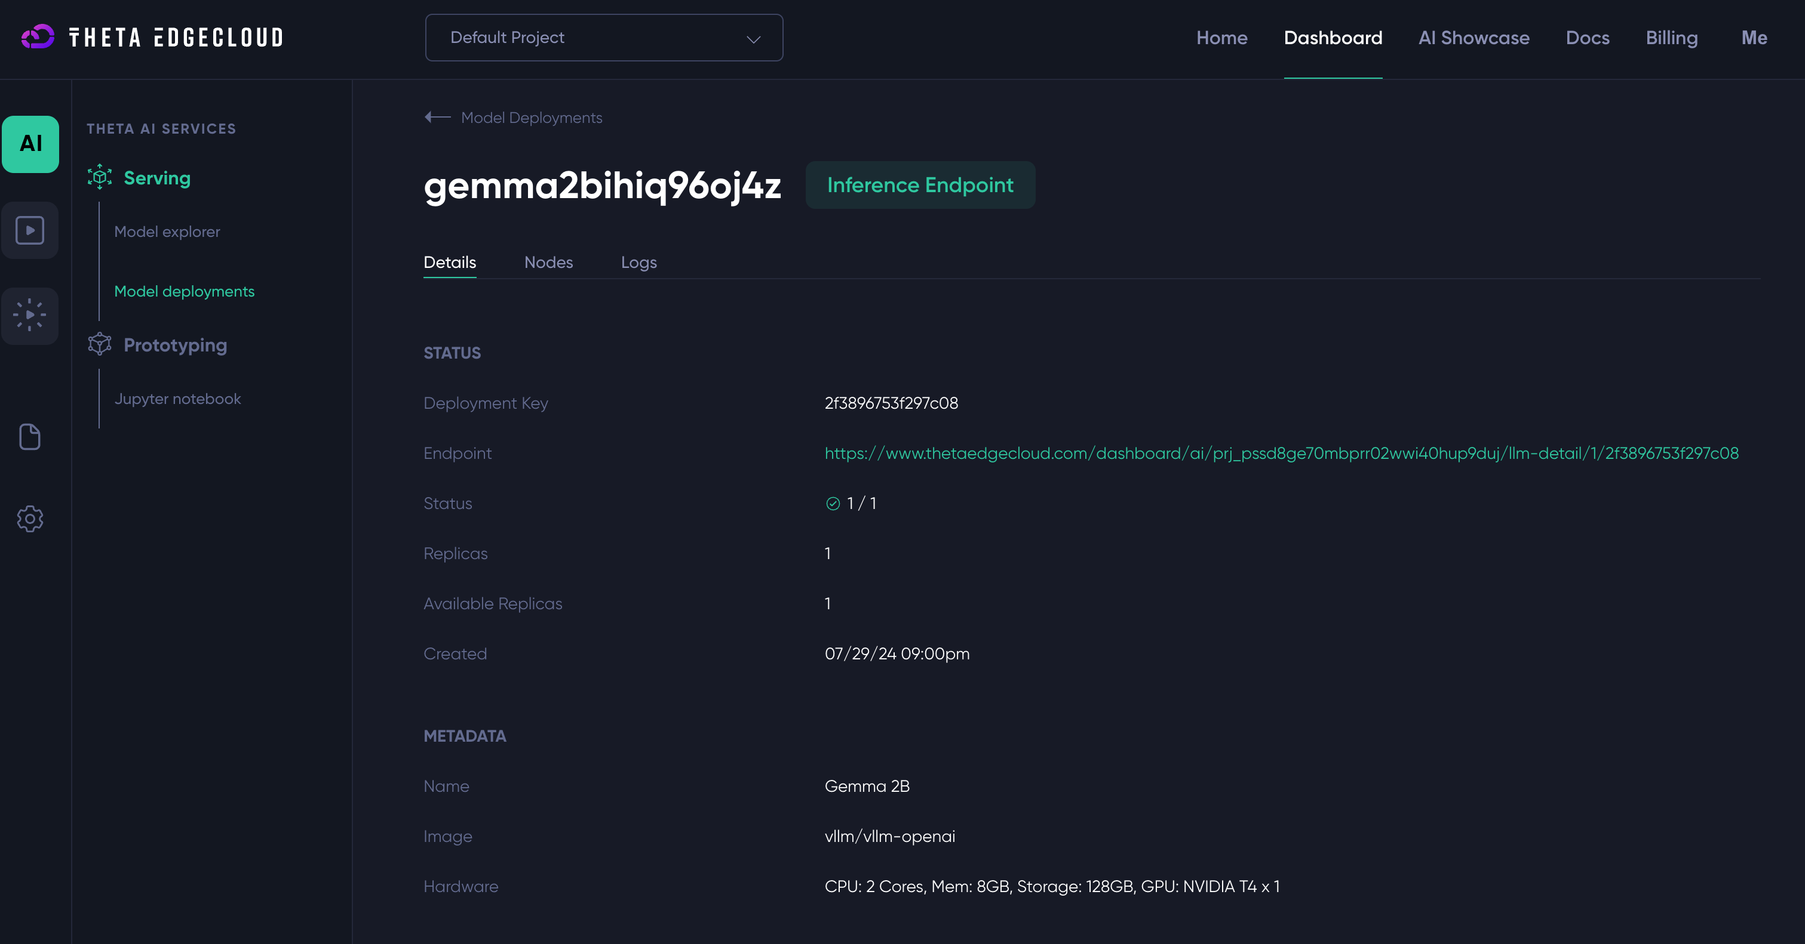Viewport: 1805px width, 944px height.
Task: Click the hardware specification text
Action: tap(1052, 887)
